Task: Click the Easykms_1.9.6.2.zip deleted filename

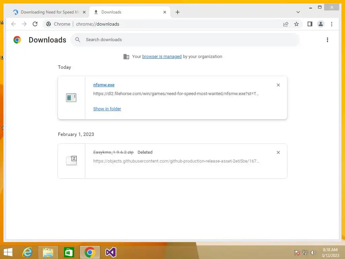Action: coord(113,152)
